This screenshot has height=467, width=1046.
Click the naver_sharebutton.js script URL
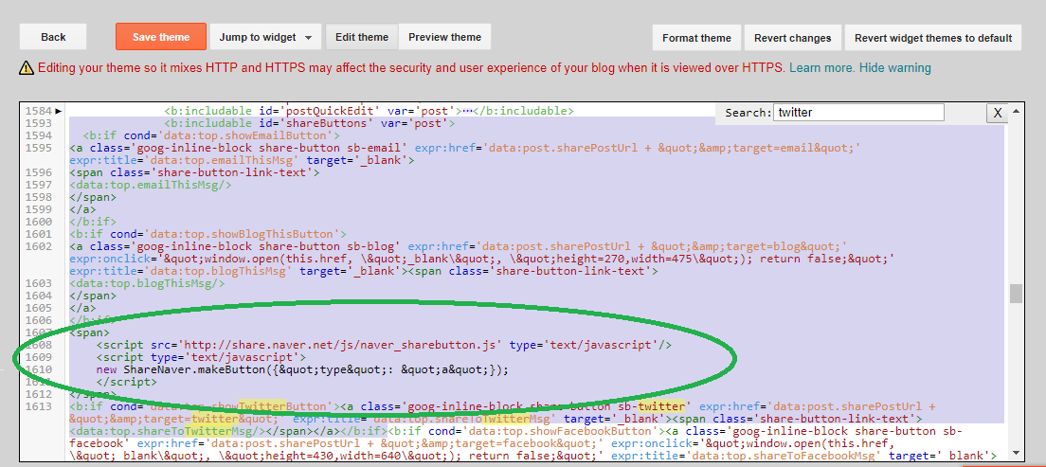[340, 345]
